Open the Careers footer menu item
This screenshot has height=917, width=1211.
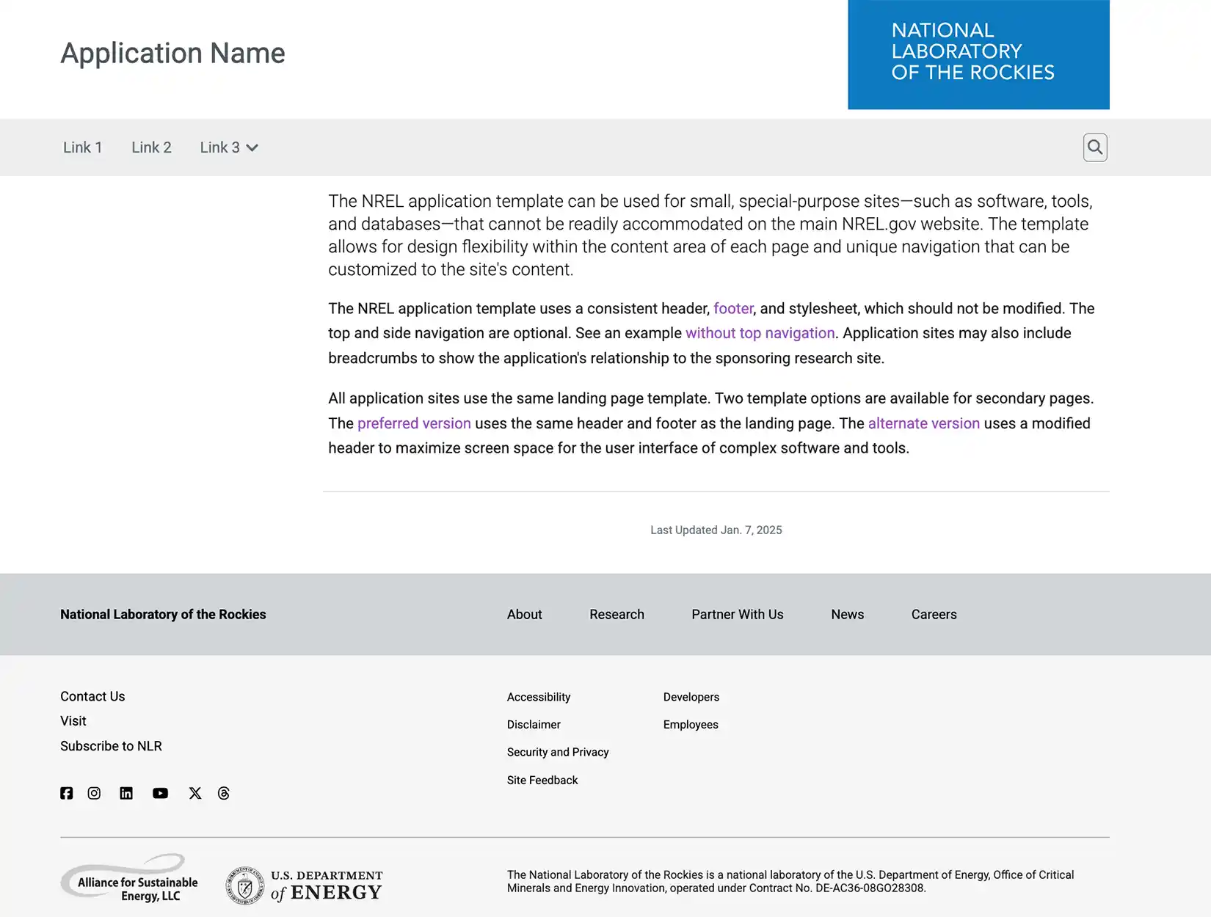[x=934, y=614]
